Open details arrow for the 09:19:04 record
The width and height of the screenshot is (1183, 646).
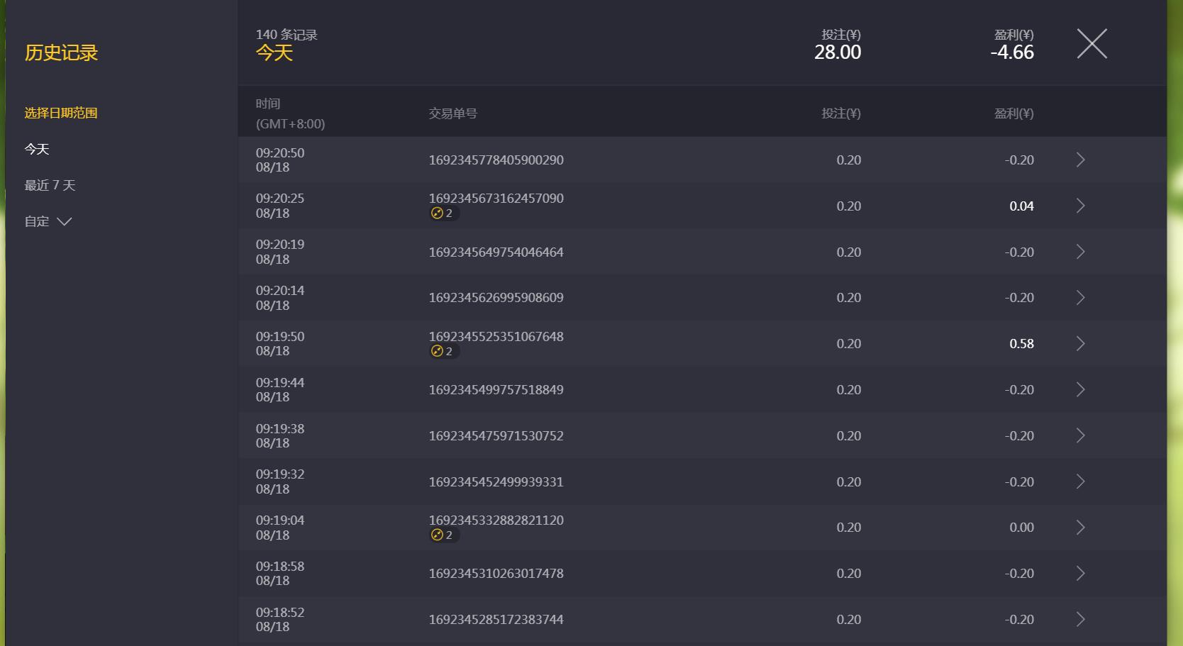pyautogui.click(x=1080, y=528)
